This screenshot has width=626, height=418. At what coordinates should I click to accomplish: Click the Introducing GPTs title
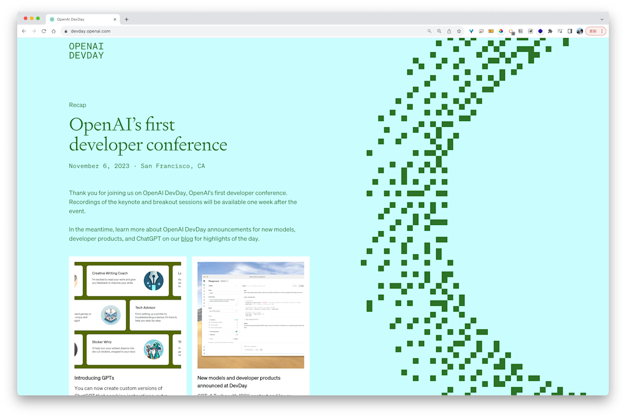click(94, 378)
